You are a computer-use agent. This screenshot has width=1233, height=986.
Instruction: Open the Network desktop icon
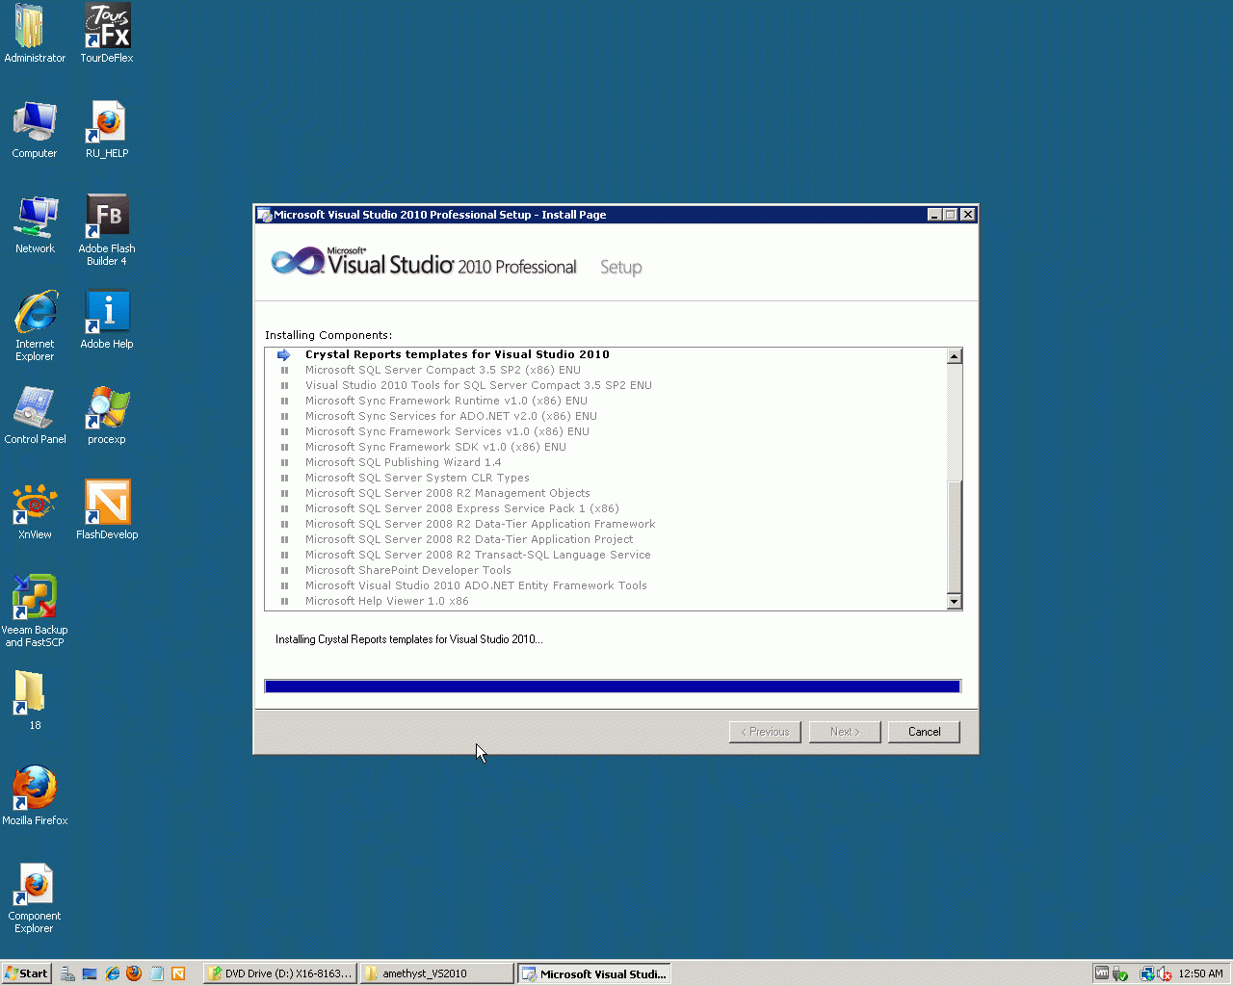35,224
